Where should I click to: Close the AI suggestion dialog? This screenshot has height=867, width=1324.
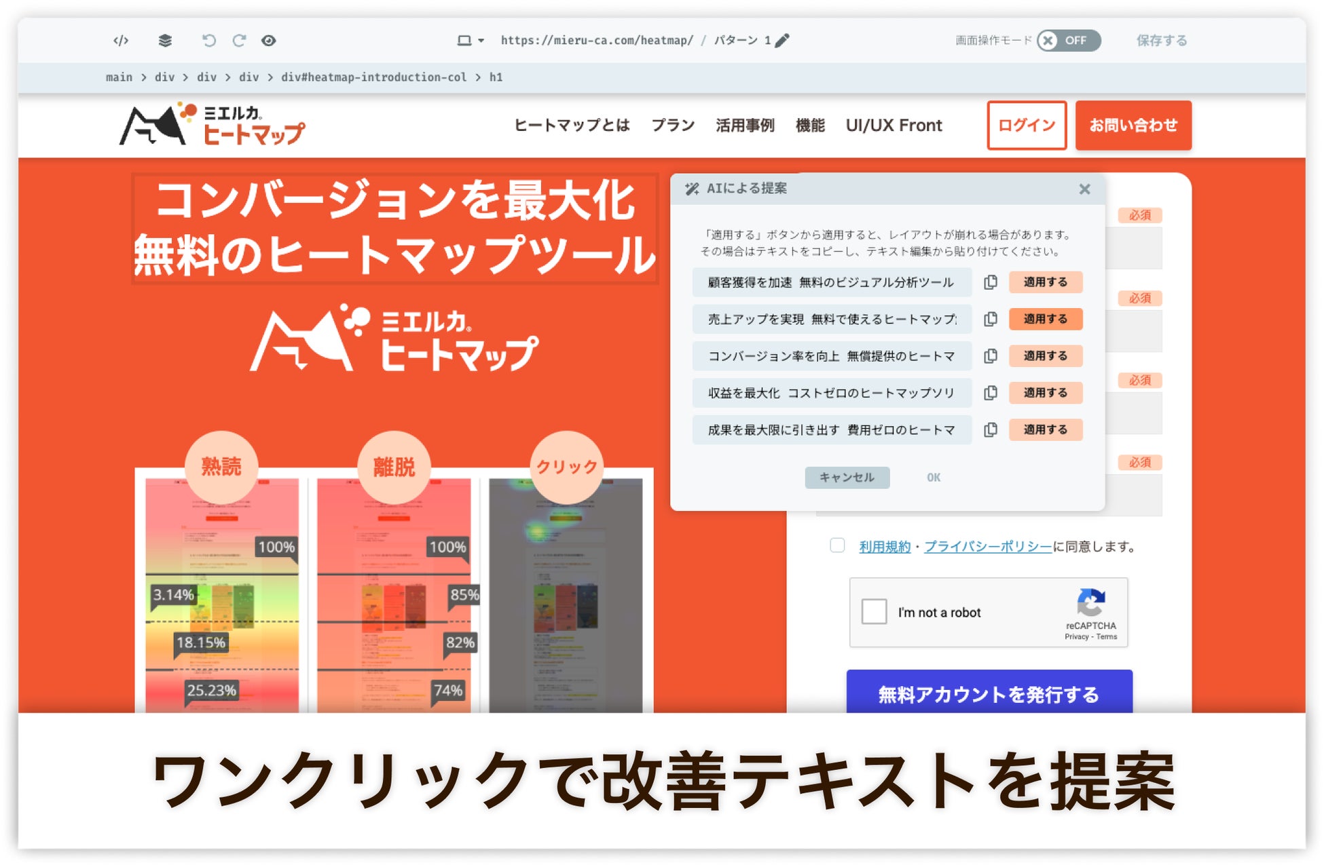[x=1084, y=189]
